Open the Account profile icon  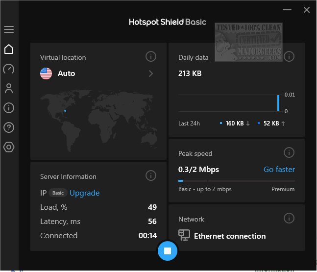pos(9,88)
